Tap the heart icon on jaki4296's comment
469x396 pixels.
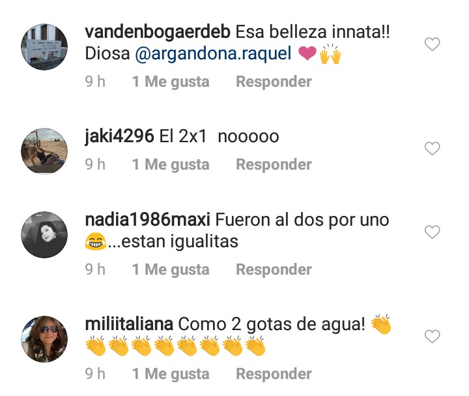click(433, 148)
